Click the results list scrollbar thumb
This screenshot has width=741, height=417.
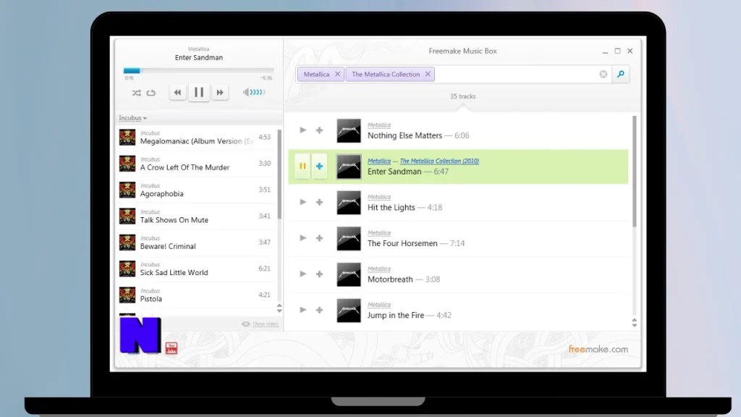634,171
